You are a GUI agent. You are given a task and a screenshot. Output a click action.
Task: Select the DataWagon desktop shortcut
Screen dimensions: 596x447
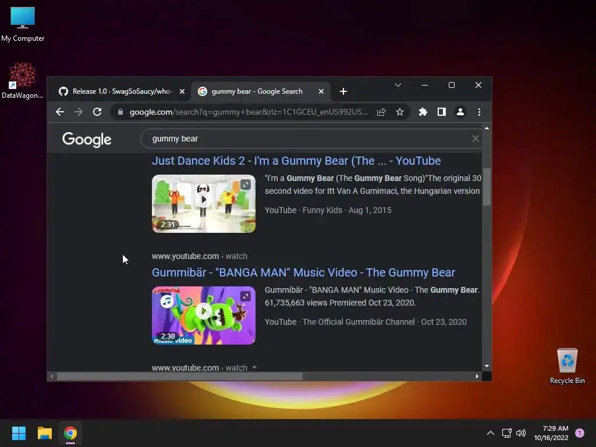pyautogui.click(x=23, y=80)
